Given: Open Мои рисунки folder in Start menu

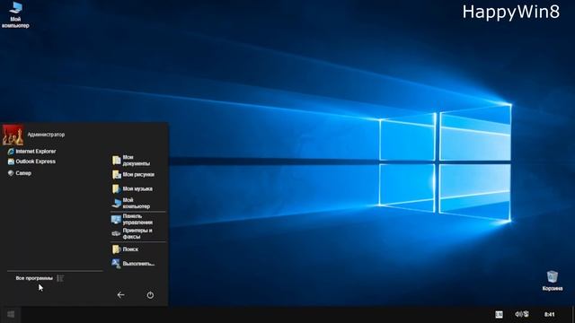Looking at the screenshot, I should pyautogui.click(x=133, y=175).
